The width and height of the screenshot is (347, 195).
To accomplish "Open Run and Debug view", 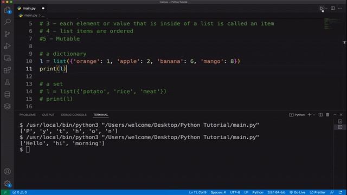I will click(7, 46).
